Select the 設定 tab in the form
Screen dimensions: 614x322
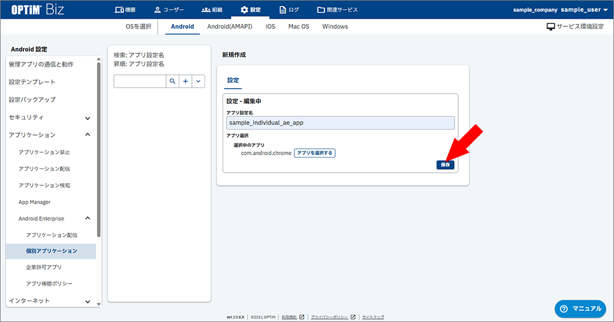(233, 80)
